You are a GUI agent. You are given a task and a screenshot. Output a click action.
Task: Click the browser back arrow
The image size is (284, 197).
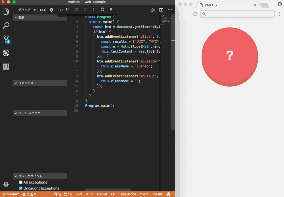180,14
